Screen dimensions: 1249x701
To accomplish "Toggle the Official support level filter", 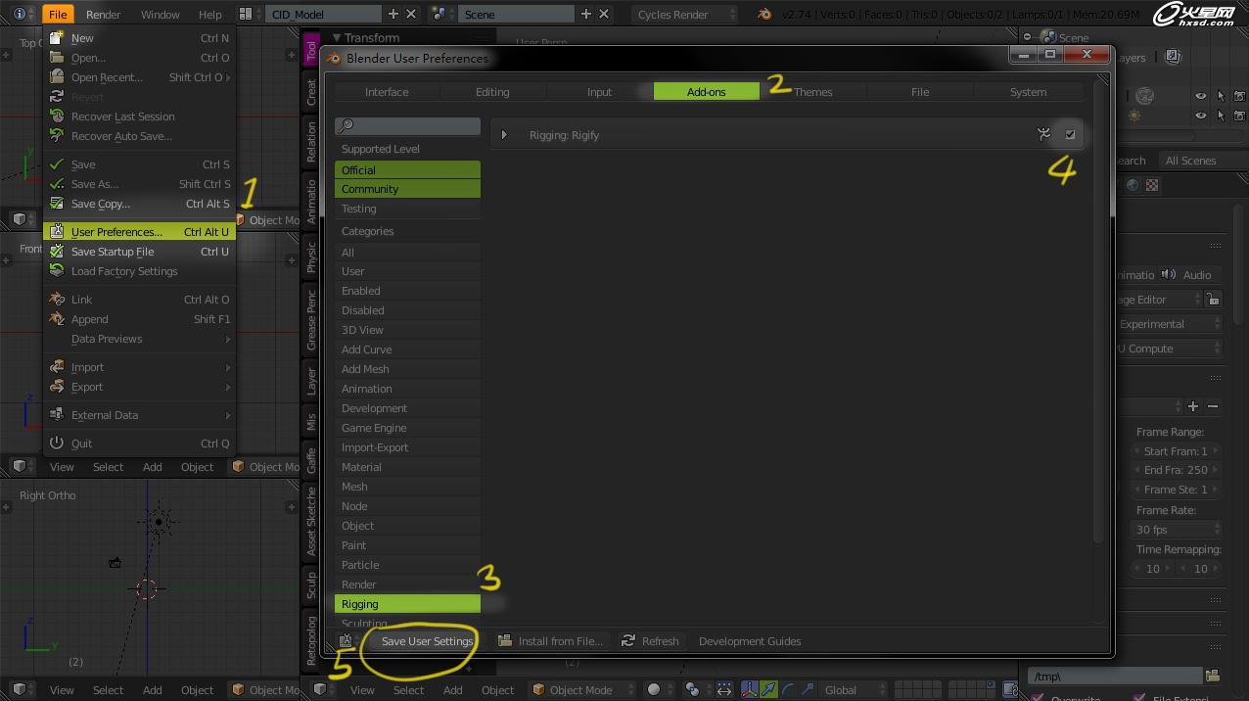I will click(x=407, y=169).
